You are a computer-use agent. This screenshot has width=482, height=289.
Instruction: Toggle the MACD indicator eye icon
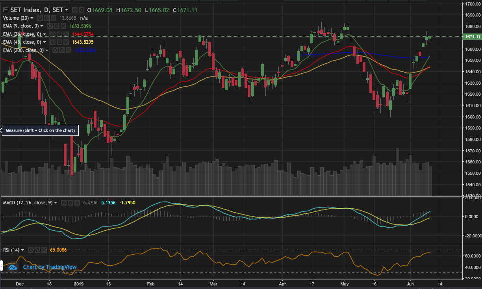64,203
